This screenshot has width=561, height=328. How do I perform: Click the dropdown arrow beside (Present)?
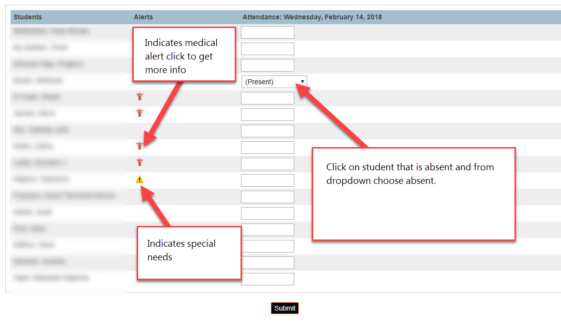tap(303, 81)
